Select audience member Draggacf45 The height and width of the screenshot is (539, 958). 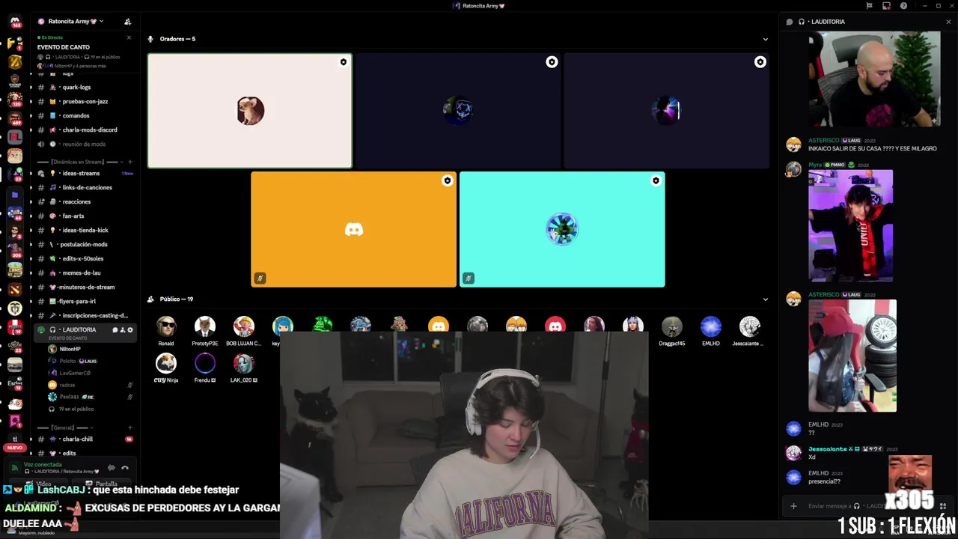pyautogui.click(x=672, y=331)
